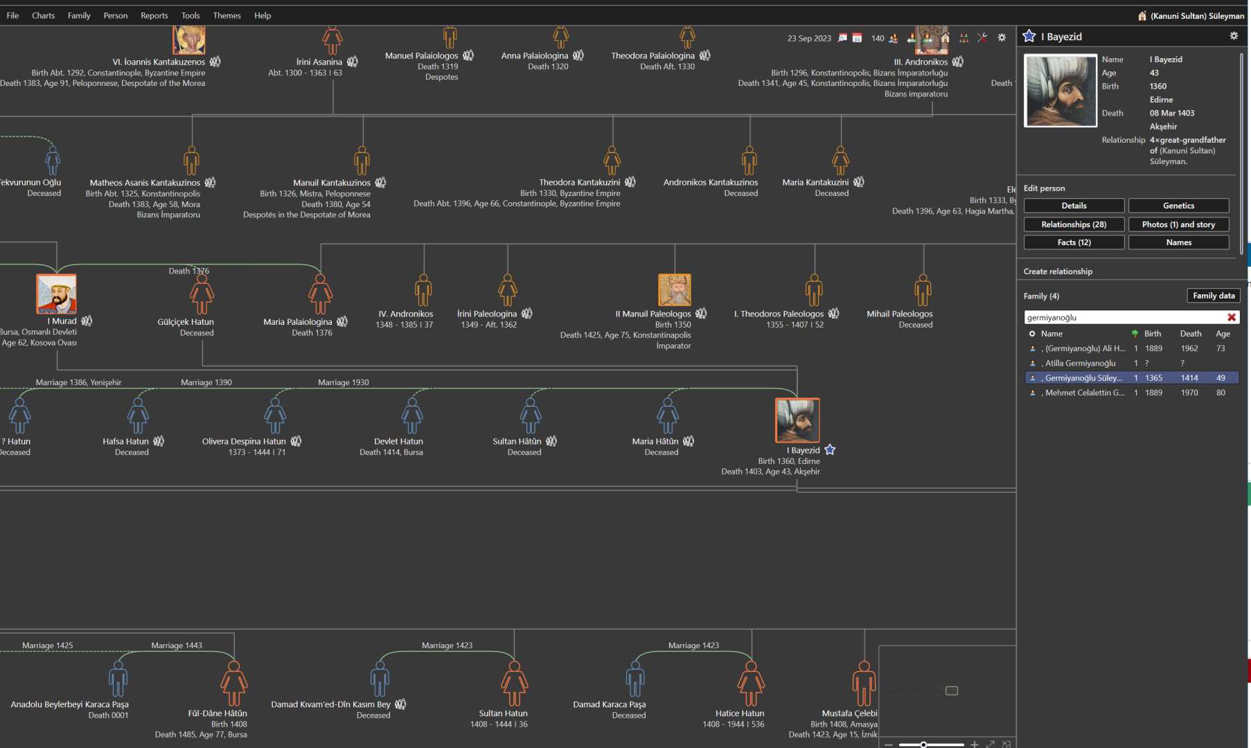Click the home person icon in the chart toolbar
The height and width of the screenshot is (748, 1251).
tap(945, 38)
